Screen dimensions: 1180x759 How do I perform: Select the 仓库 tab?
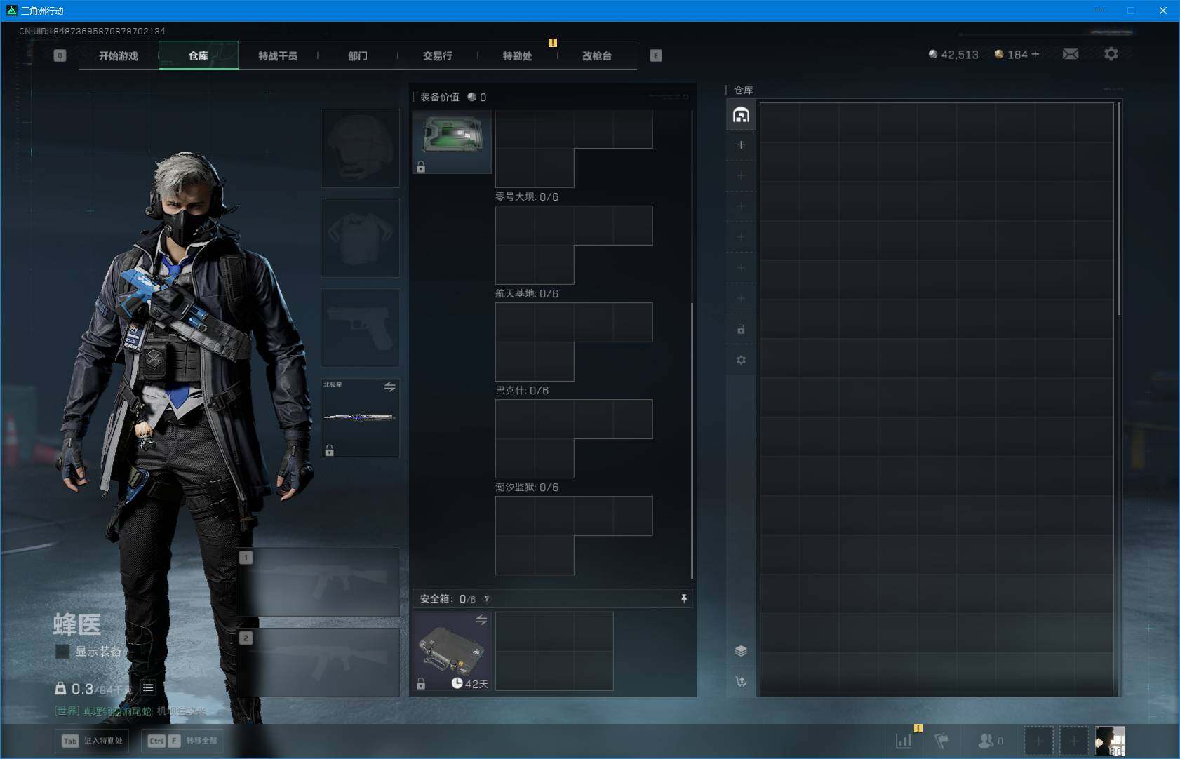click(x=199, y=55)
